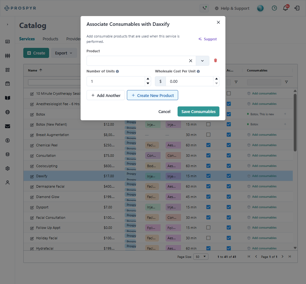Edit Chemical Peel via its pencil icon
Image resolution: width=306 pixels, height=284 pixels.
click(x=32, y=145)
